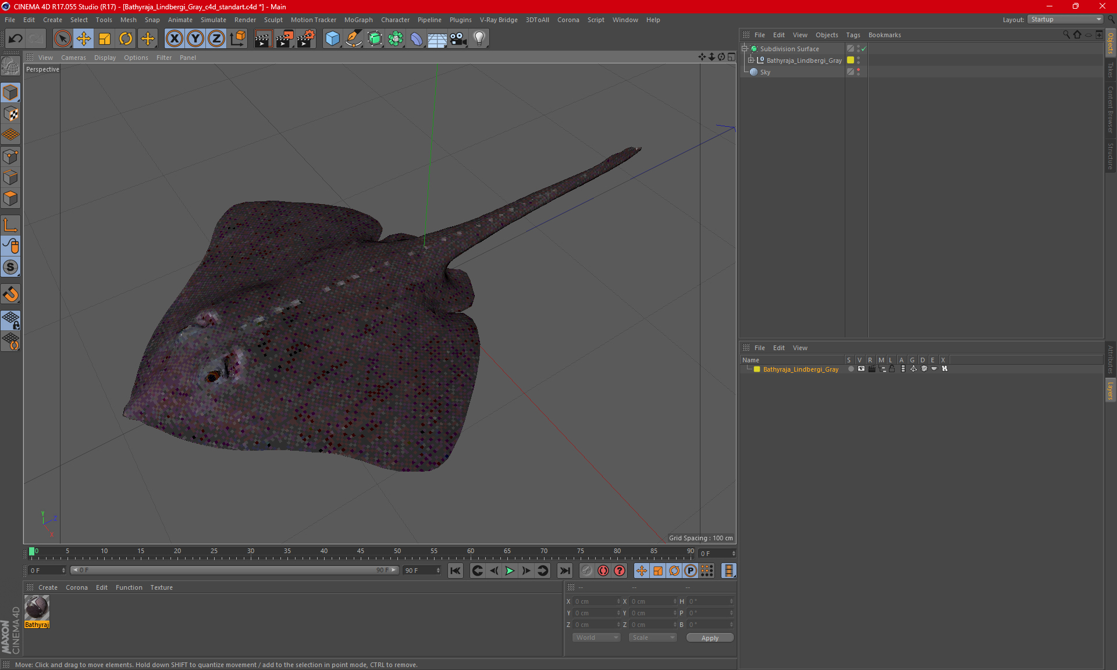1117x670 pixels.
Task: Open the Layers side tab
Action: coord(1111,391)
